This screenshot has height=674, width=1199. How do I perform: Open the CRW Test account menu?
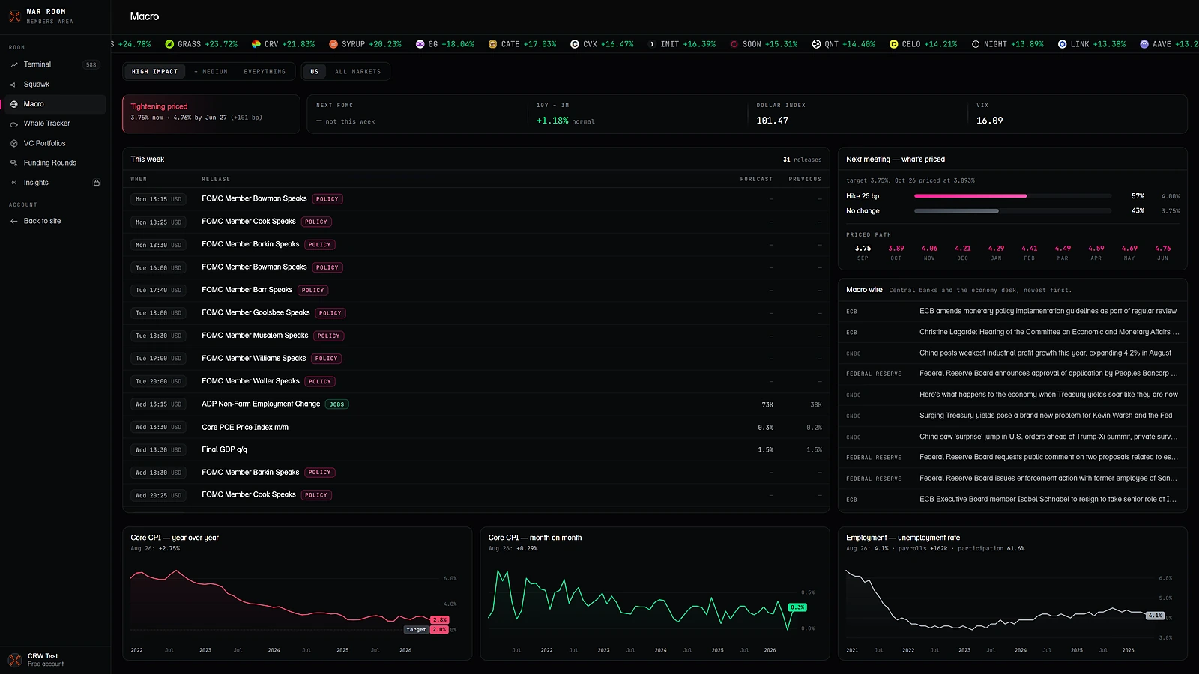(55, 660)
